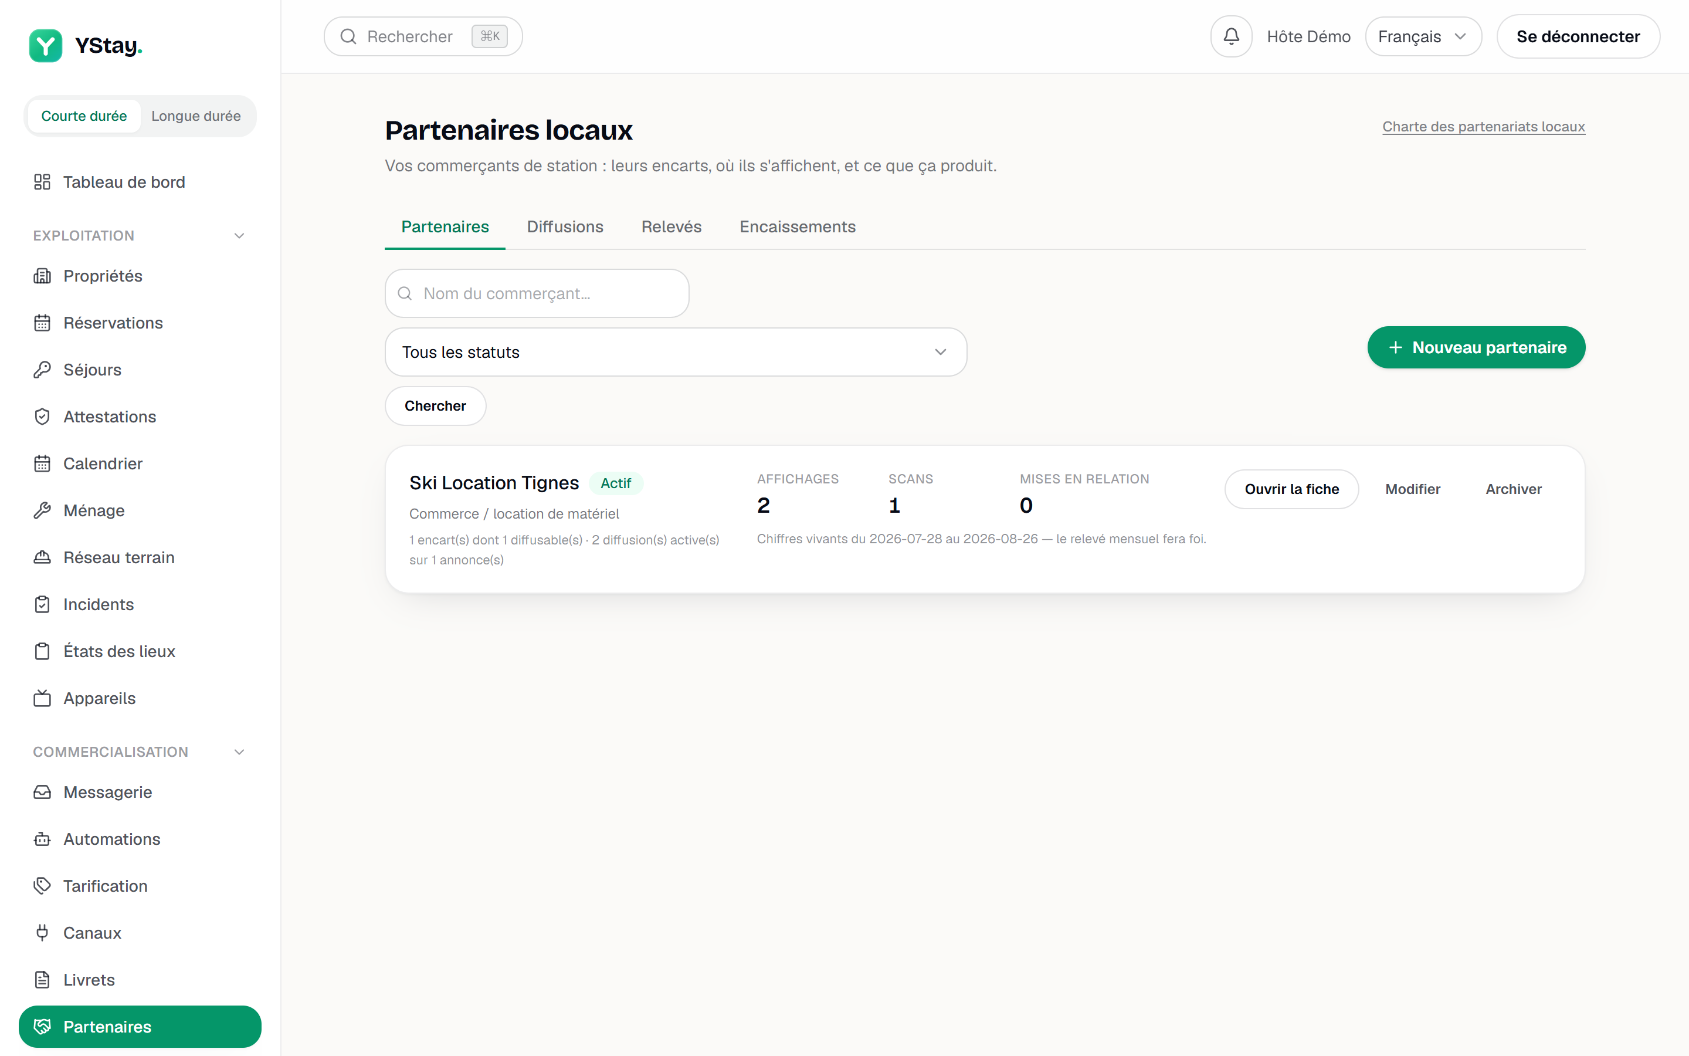Open Tarification in sidebar
This screenshot has height=1056, width=1689.
click(x=140, y=886)
